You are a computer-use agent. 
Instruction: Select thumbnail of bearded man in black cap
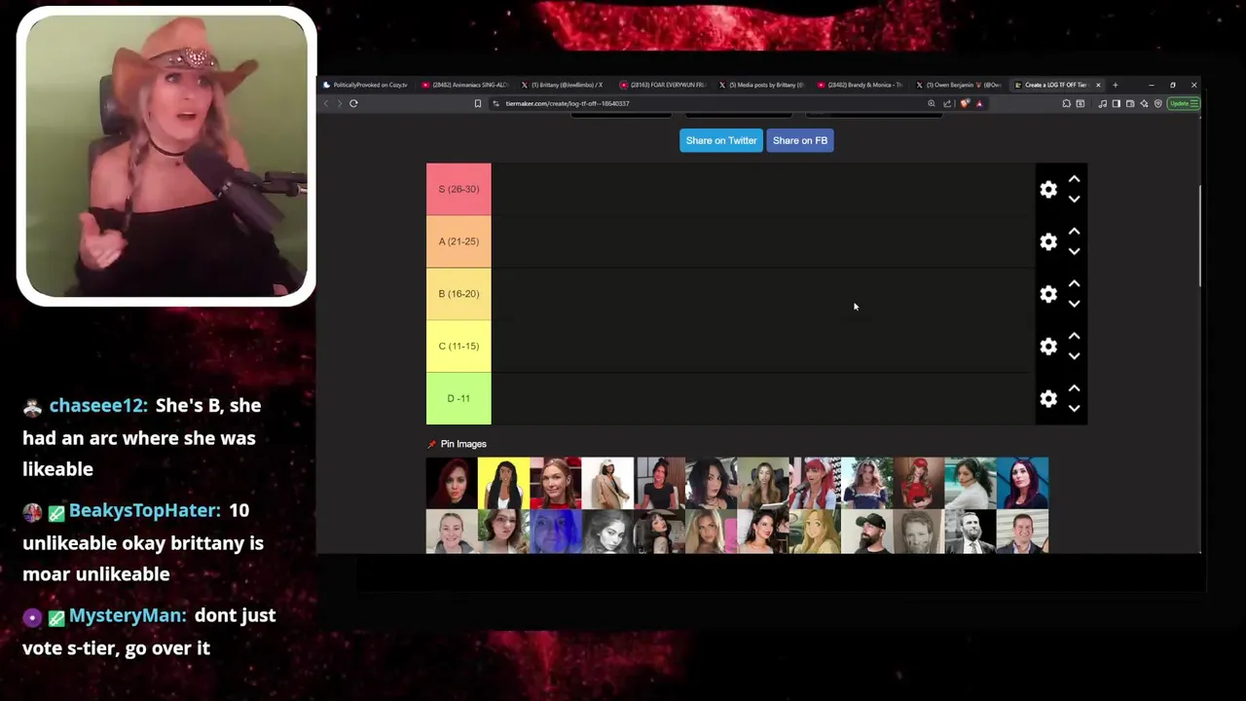pyautogui.click(x=866, y=533)
